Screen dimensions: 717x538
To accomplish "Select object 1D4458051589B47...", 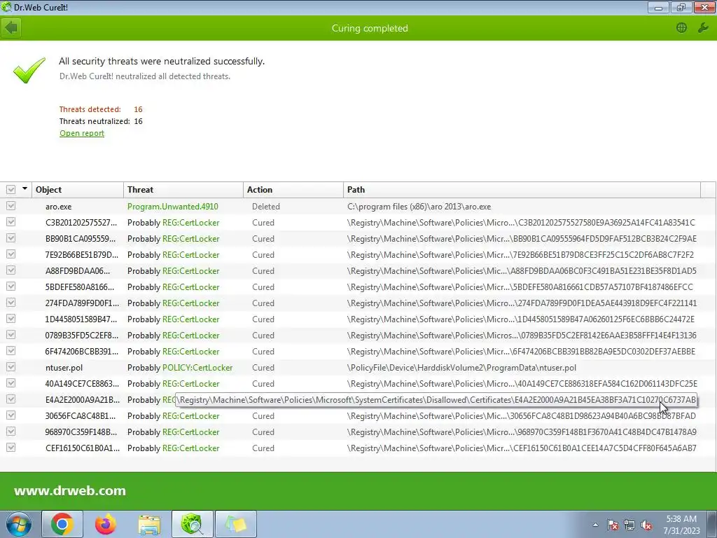I will point(81,319).
